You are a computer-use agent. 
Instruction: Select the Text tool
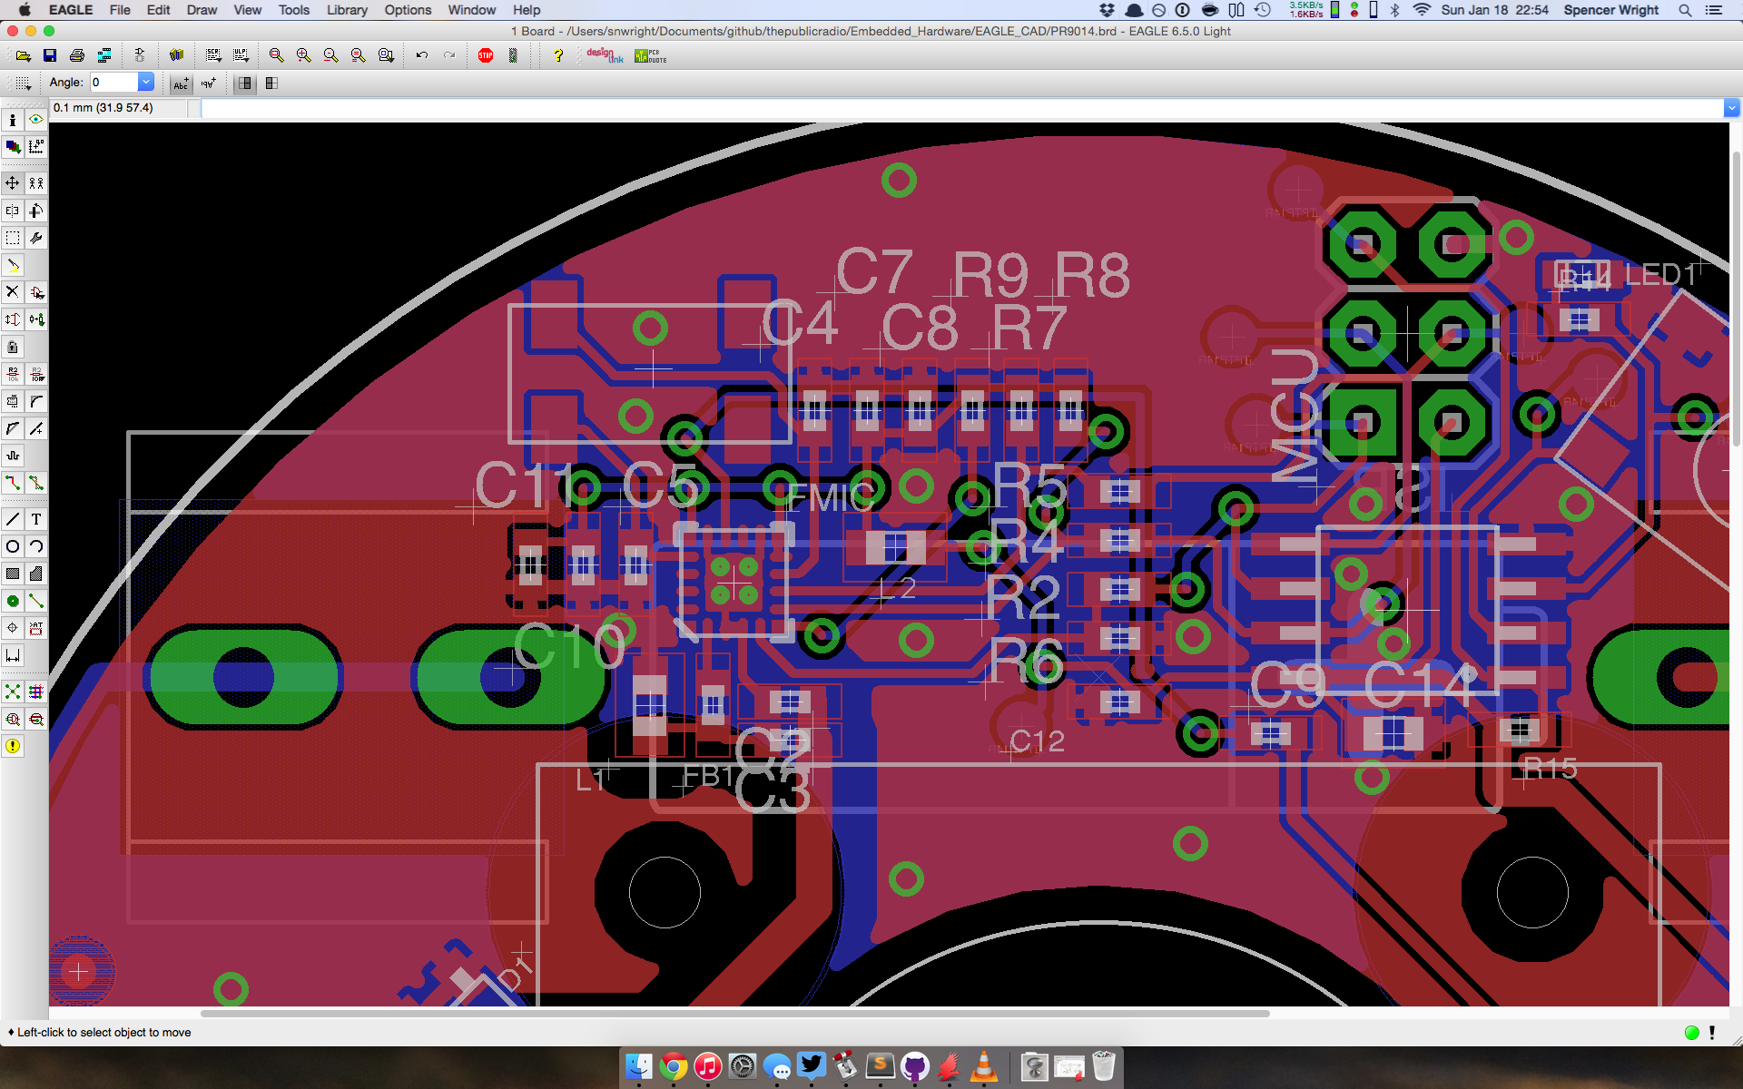pyautogui.click(x=36, y=519)
